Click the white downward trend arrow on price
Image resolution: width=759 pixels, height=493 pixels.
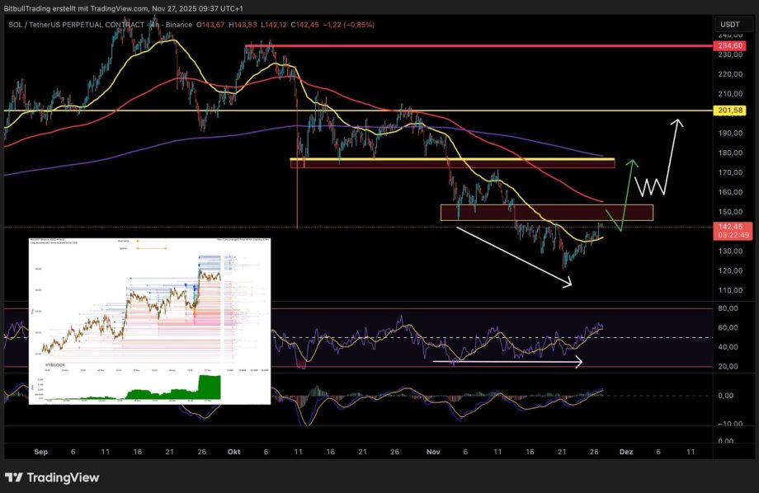point(511,256)
